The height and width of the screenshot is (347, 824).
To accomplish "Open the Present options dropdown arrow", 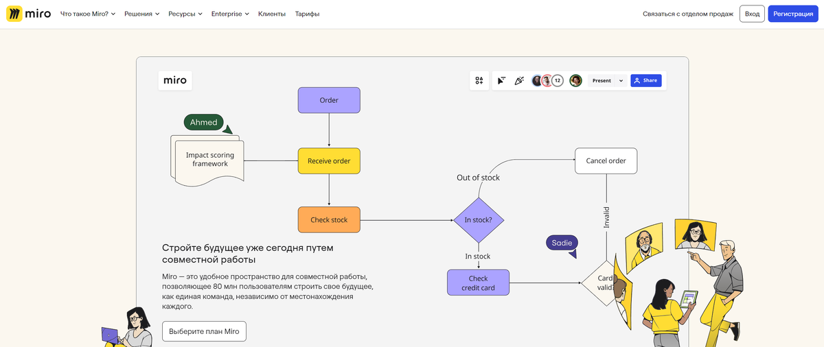I will [621, 80].
